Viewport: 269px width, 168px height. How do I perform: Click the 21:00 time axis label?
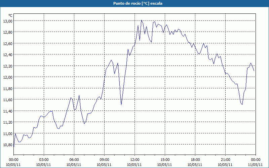(x=225, y=160)
